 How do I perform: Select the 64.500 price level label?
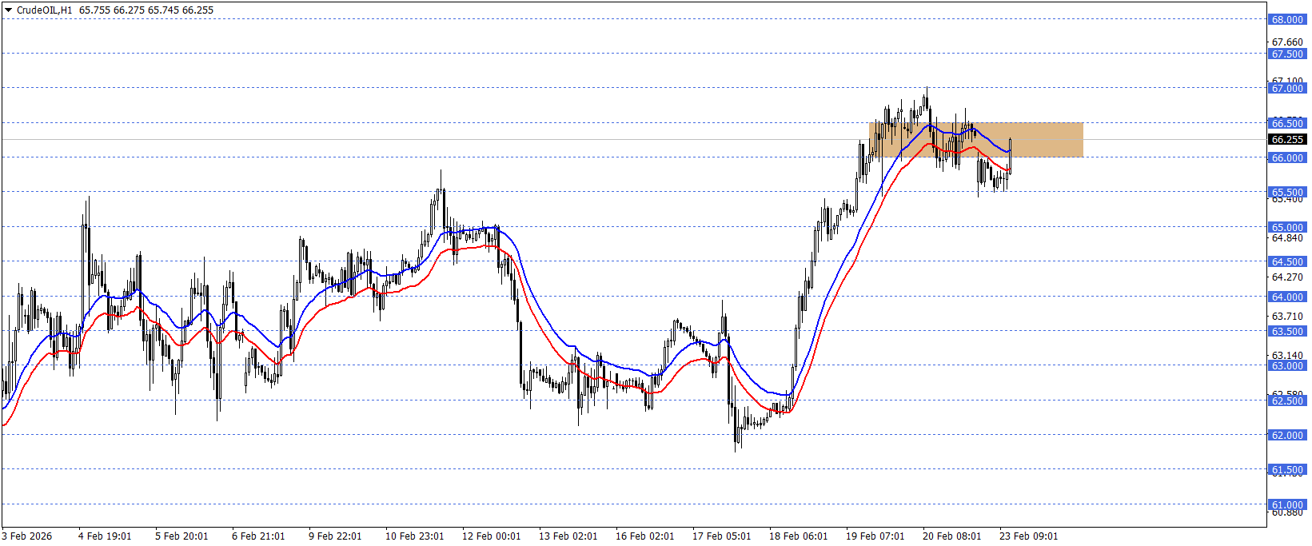click(x=1287, y=262)
